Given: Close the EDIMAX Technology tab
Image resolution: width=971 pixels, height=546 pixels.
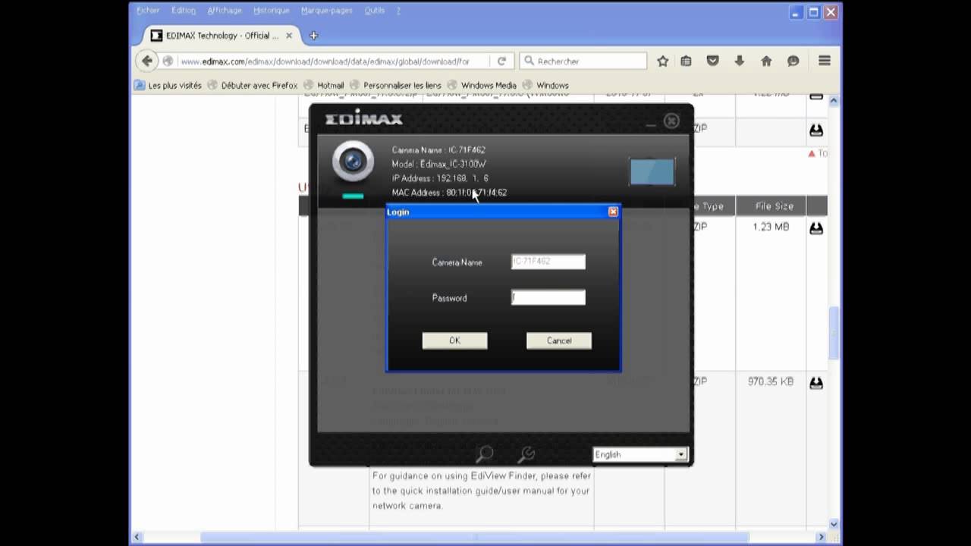Looking at the screenshot, I should (289, 36).
